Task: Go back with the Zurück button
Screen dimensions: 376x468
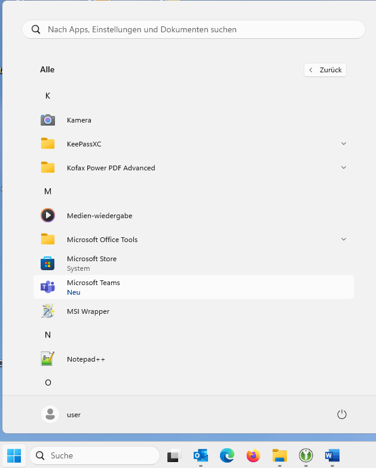Action: [325, 70]
